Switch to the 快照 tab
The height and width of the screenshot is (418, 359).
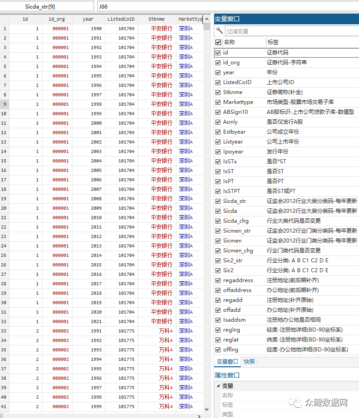click(x=249, y=362)
